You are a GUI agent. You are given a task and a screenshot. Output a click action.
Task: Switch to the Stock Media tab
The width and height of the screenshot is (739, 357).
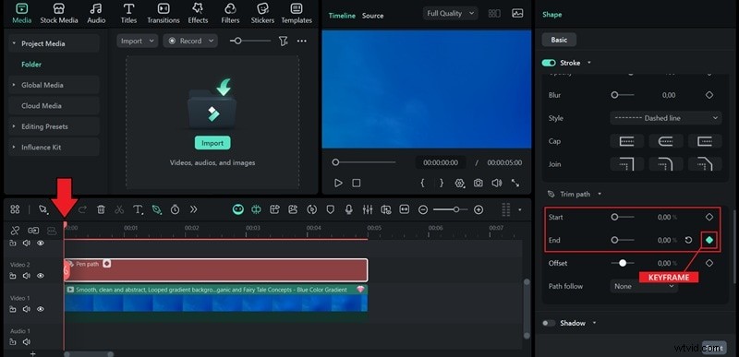(58, 14)
